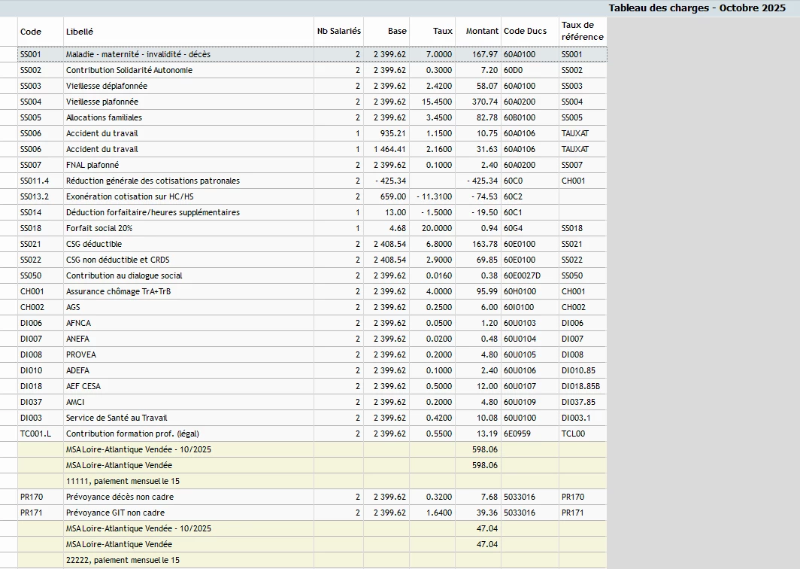Click the CSG déductible row label

tap(94, 244)
